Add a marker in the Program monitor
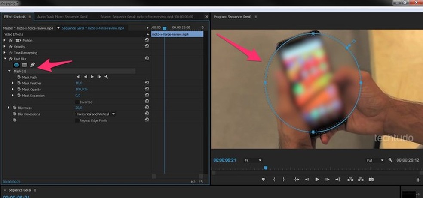This screenshot has height=198, width=423. click(263, 180)
